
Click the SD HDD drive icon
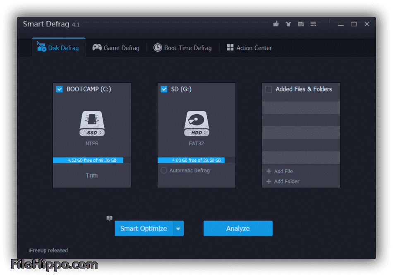pyautogui.click(x=196, y=123)
